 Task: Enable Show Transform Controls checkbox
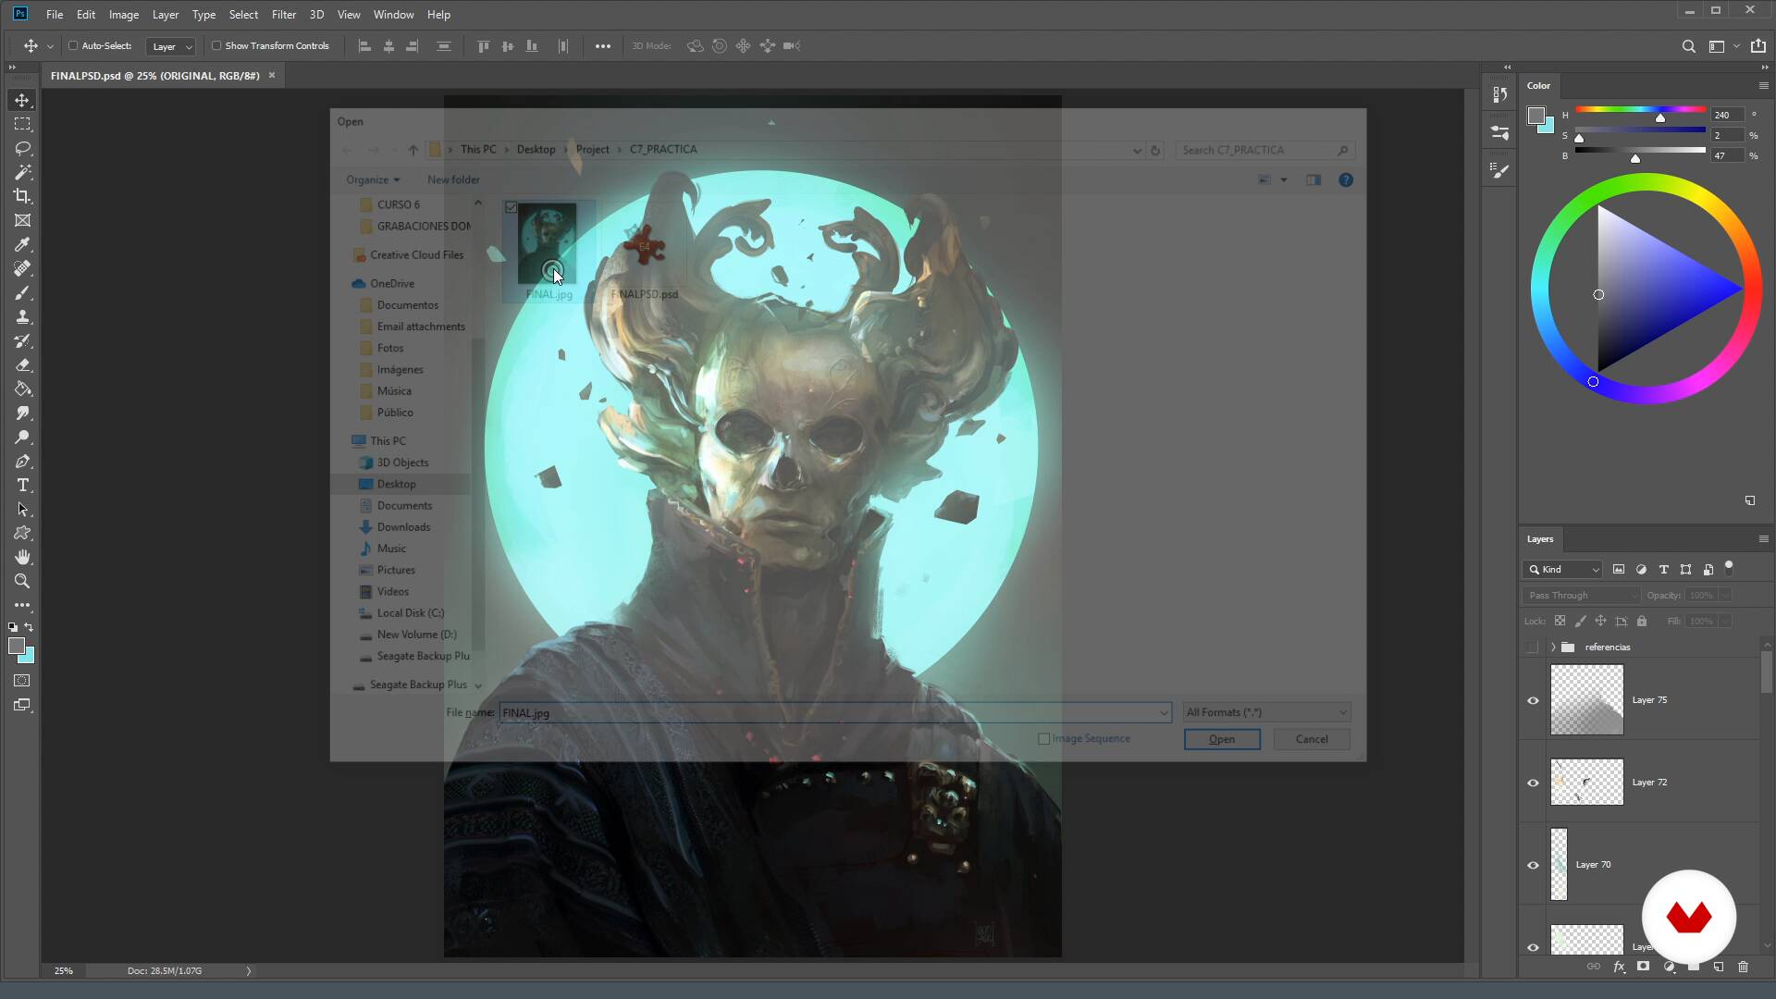(216, 45)
